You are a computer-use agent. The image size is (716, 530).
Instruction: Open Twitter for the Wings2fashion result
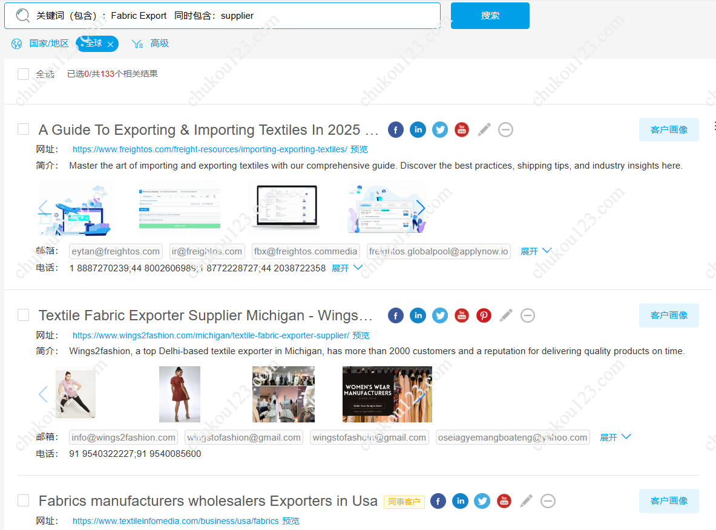[x=440, y=315]
